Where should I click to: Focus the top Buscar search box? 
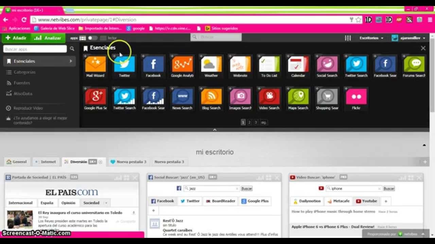coord(216,37)
